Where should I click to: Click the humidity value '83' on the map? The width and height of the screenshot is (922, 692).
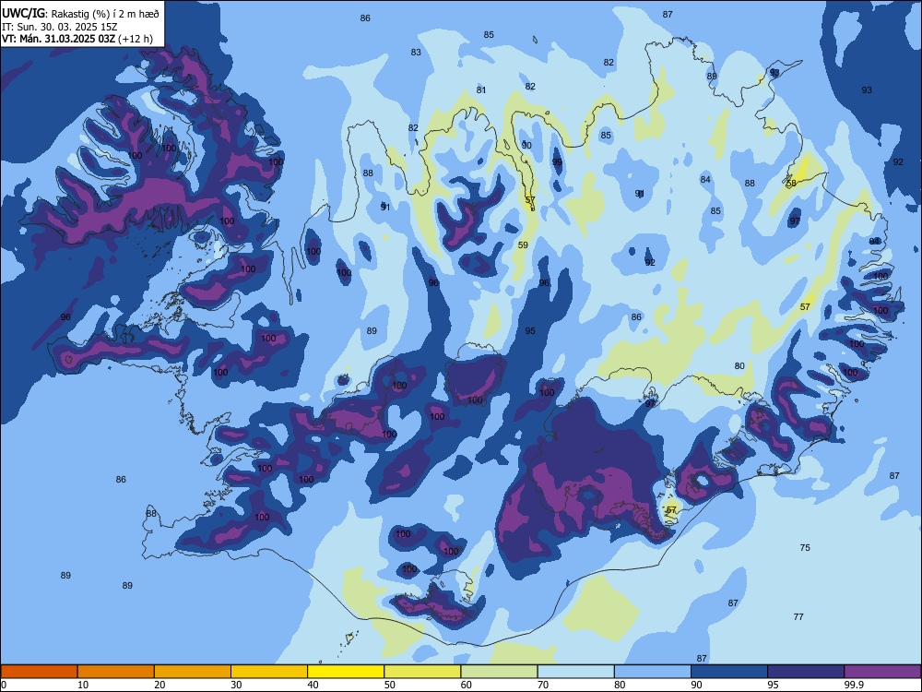click(x=416, y=53)
